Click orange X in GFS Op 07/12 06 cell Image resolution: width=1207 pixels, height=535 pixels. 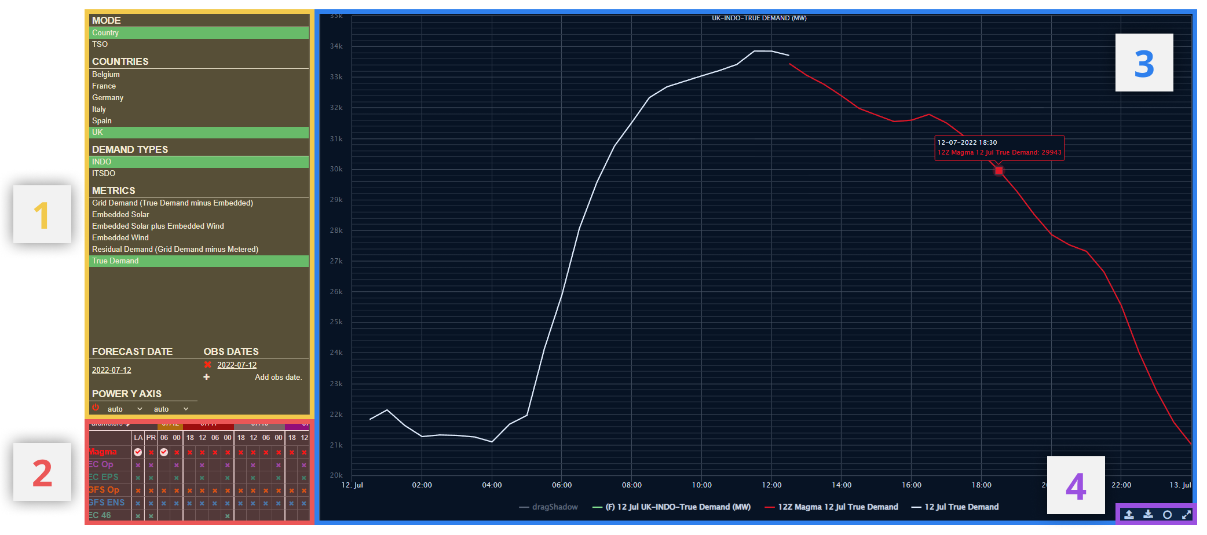click(x=164, y=490)
